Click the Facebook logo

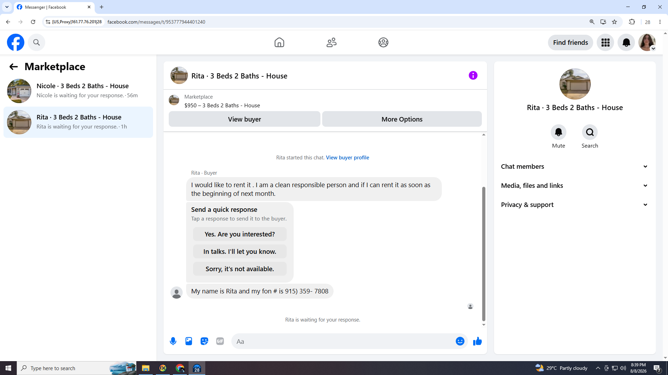(16, 42)
